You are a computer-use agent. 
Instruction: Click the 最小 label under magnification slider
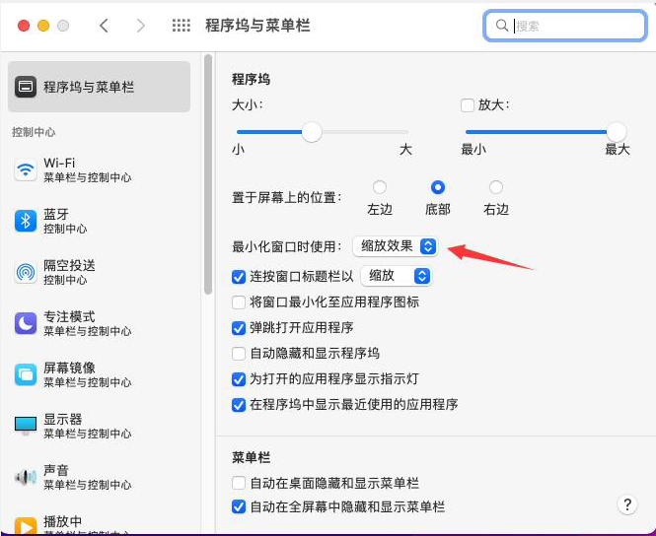[474, 150]
